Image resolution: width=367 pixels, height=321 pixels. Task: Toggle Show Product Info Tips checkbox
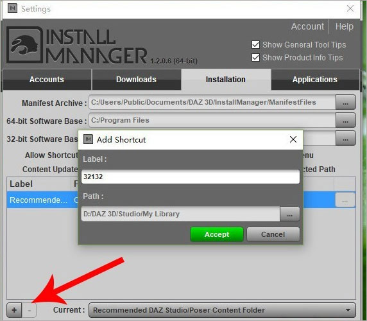[255, 57]
